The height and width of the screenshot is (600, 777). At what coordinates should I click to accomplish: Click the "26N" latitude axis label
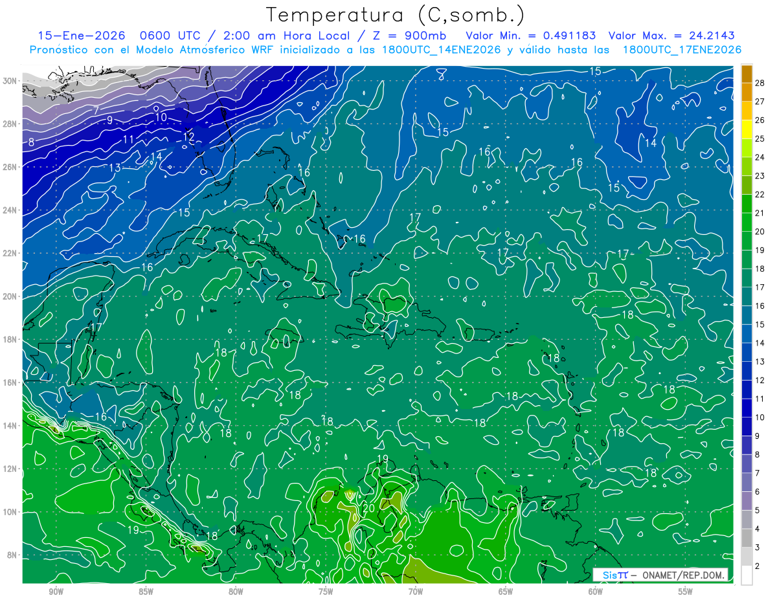(10, 166)
